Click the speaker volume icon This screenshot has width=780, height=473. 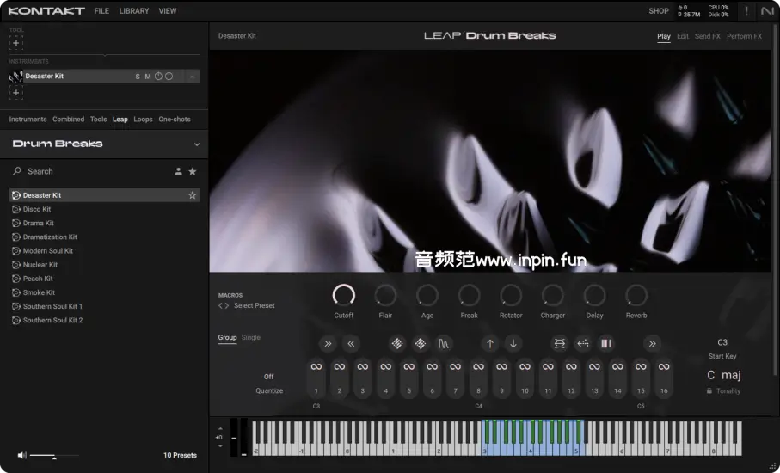tap(21, 455)
